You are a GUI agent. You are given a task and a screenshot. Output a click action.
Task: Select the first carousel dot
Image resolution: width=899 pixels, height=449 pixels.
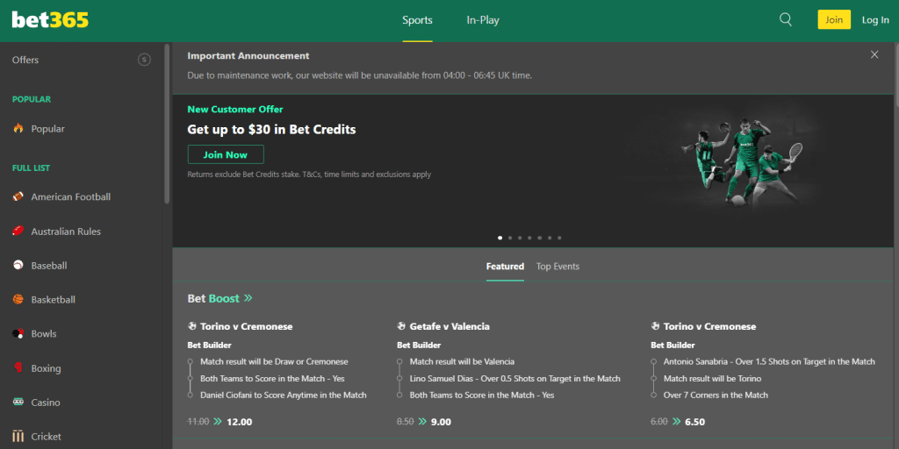pos(500,237)
